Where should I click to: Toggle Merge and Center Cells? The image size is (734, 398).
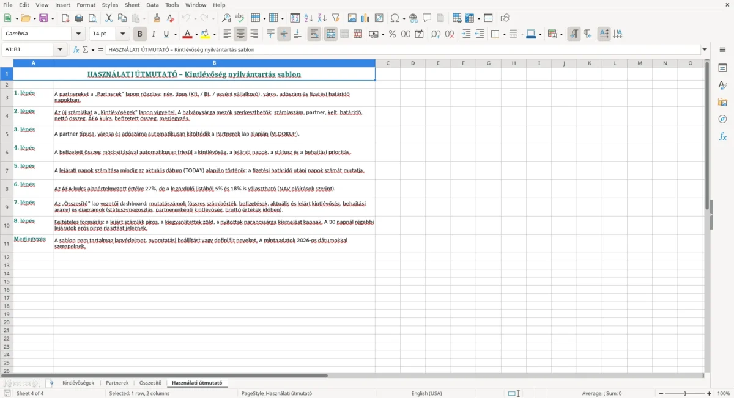[331, 34]
